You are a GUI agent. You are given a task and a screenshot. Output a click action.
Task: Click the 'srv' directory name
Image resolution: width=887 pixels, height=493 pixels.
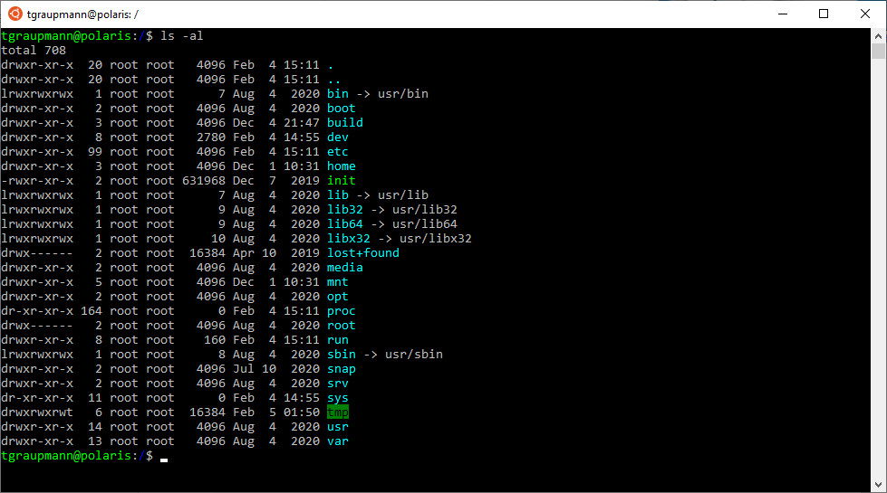(338, 384)
